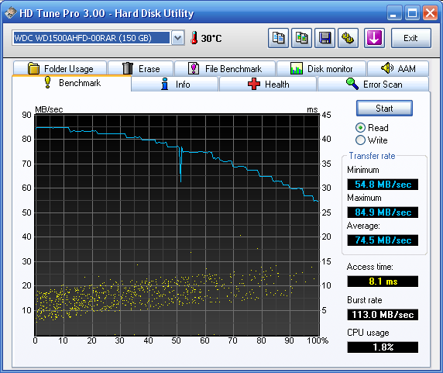The height and width of the screenshot is (373, 443).
Task: Click the thermometer temperature icon
Action: [x=194, y=38]
